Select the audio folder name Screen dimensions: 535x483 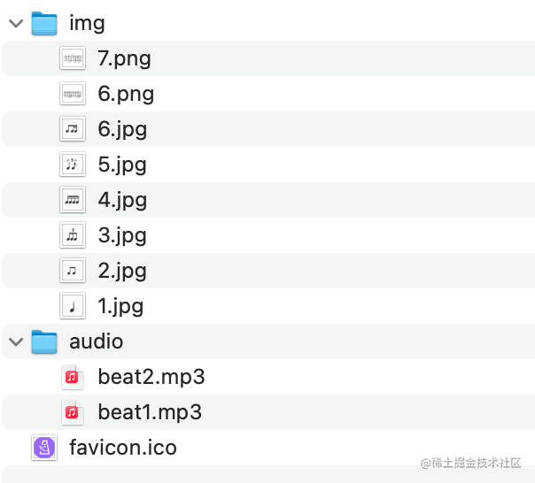click(x=97, y=341)
